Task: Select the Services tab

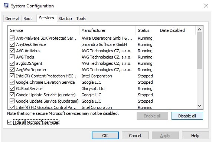Action: (46, 18)
